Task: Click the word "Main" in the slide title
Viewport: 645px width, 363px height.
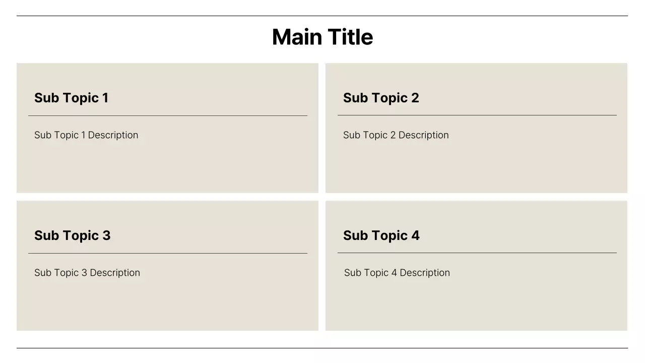Action: 297,37
